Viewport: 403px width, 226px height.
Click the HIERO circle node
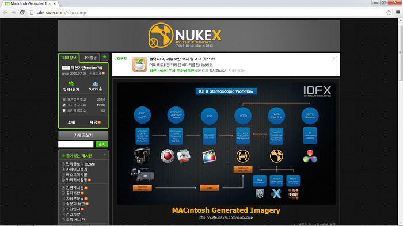point(243,116)
